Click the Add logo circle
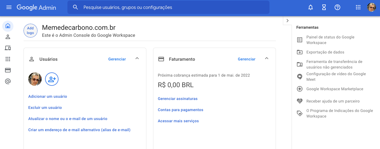Viewport: 380px width, 149px height. point(31,31)
